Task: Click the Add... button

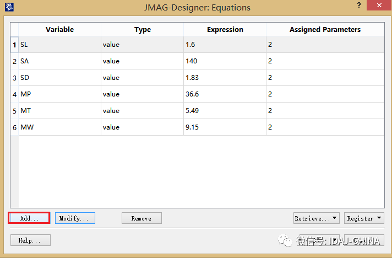Action: (x=29, y=218)
